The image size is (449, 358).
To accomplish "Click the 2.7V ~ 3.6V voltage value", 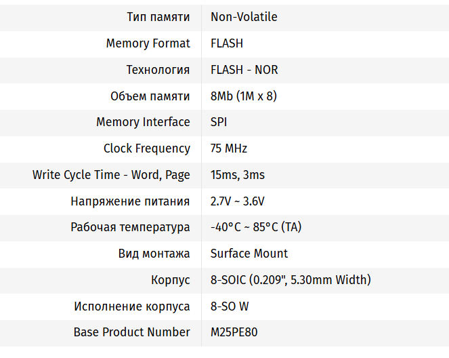I will point(238,201).
